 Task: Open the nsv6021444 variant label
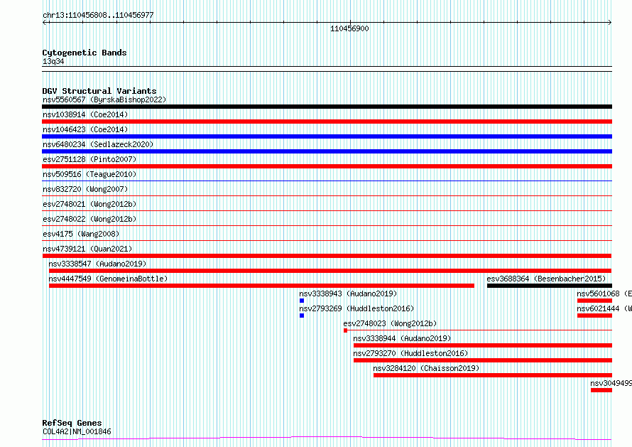pos(604,308)
